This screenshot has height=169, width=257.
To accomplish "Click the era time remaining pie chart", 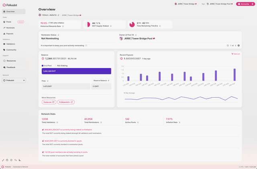I will pos(132,24).
